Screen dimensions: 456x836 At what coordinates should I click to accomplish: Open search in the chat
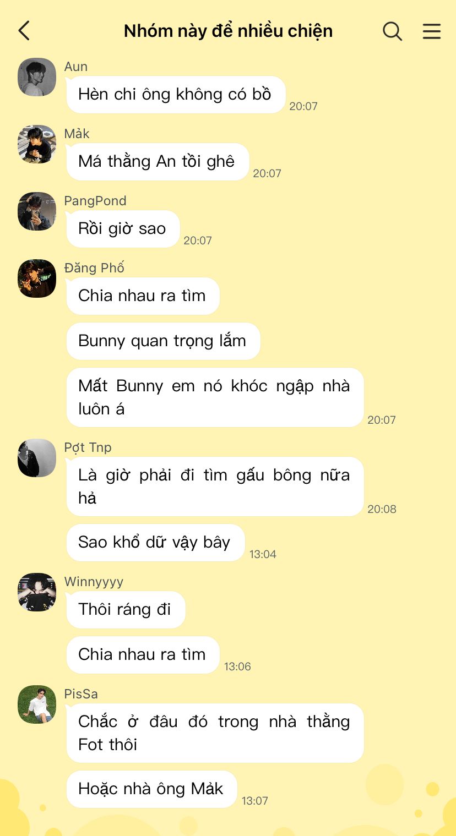click(392, 31)
